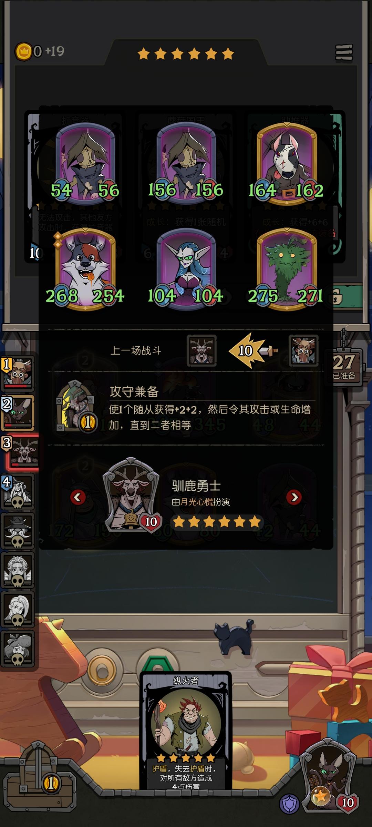Click the blue shield icon at bottom
The image size is (372, 827).
tap(289, 804)
